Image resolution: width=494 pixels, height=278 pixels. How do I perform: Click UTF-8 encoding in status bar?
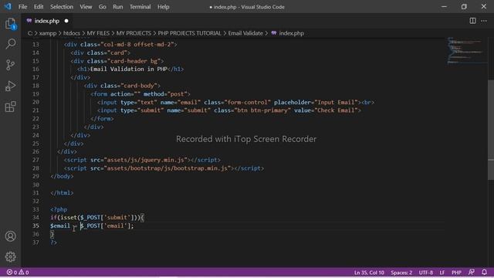click(x=426, y=273)
